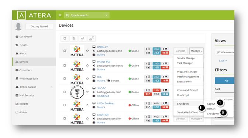
Task: Click the red 81 alerts badge for KARIN-LT
Action: pos(165,53)
